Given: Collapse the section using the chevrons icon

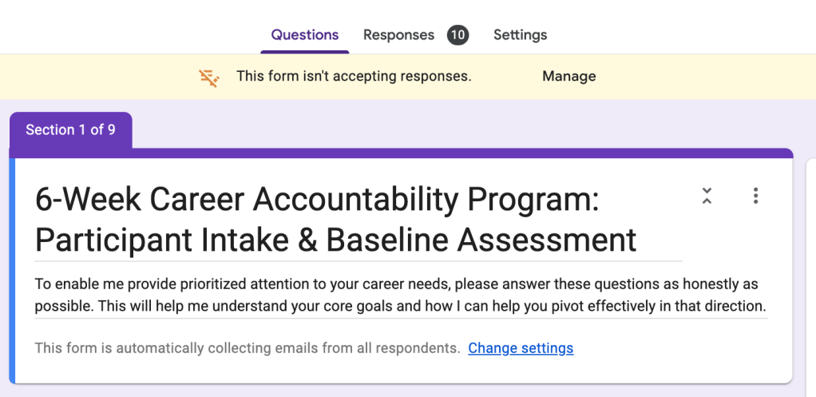Looking at the screenshot, I should coord(707,196).
